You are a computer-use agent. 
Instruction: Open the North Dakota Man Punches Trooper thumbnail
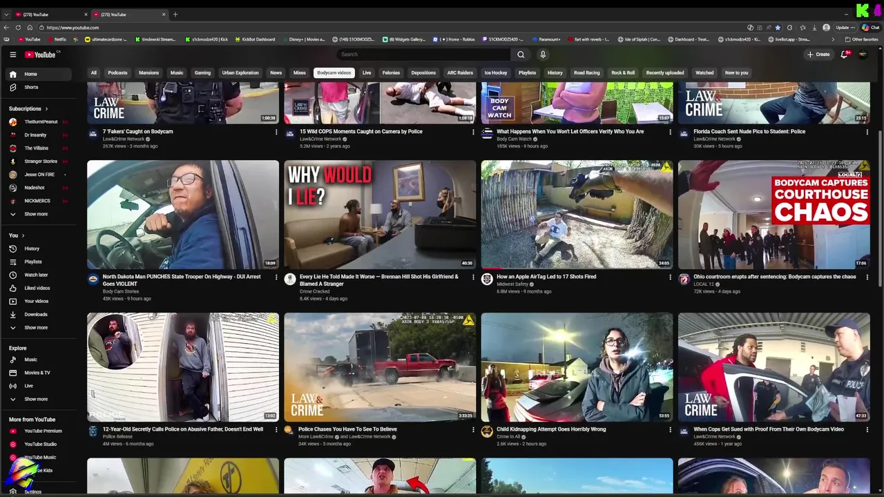[x=183, y=215]
